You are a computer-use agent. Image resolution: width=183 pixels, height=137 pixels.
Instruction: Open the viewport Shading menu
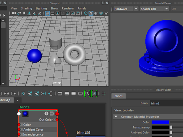pos(27,9)
